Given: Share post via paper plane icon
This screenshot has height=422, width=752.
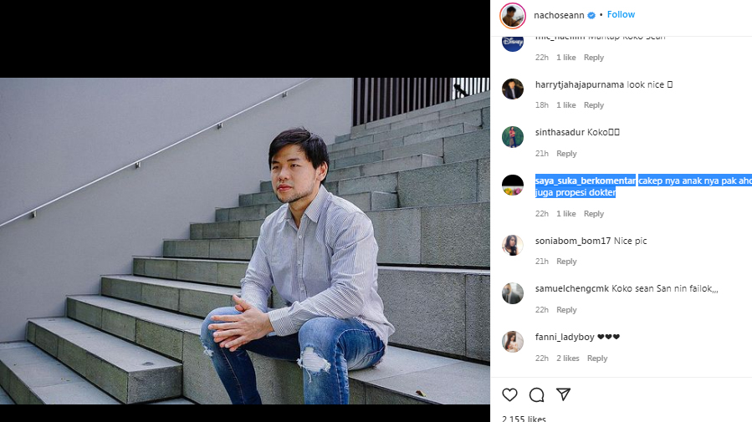Looking at the screenshot, I should pos(564,394).
